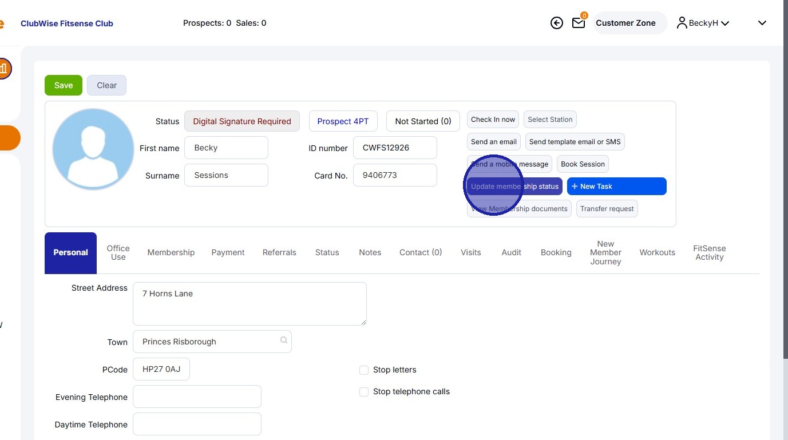Viewport: 788px width, 440px height.
Task: Open the Digital Signature Required status selector
Action: tap(241, 121)
